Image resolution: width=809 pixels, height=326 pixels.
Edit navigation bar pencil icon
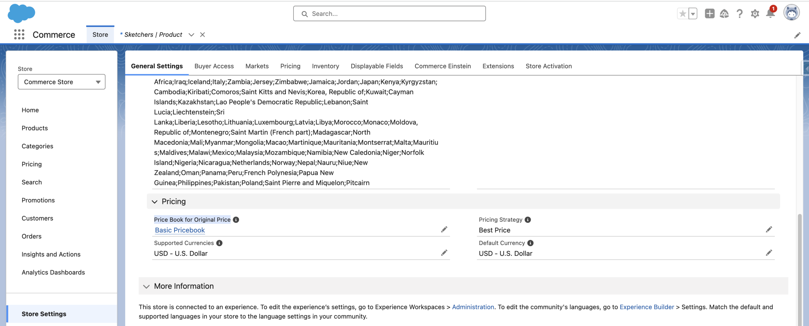click(797, 35)
